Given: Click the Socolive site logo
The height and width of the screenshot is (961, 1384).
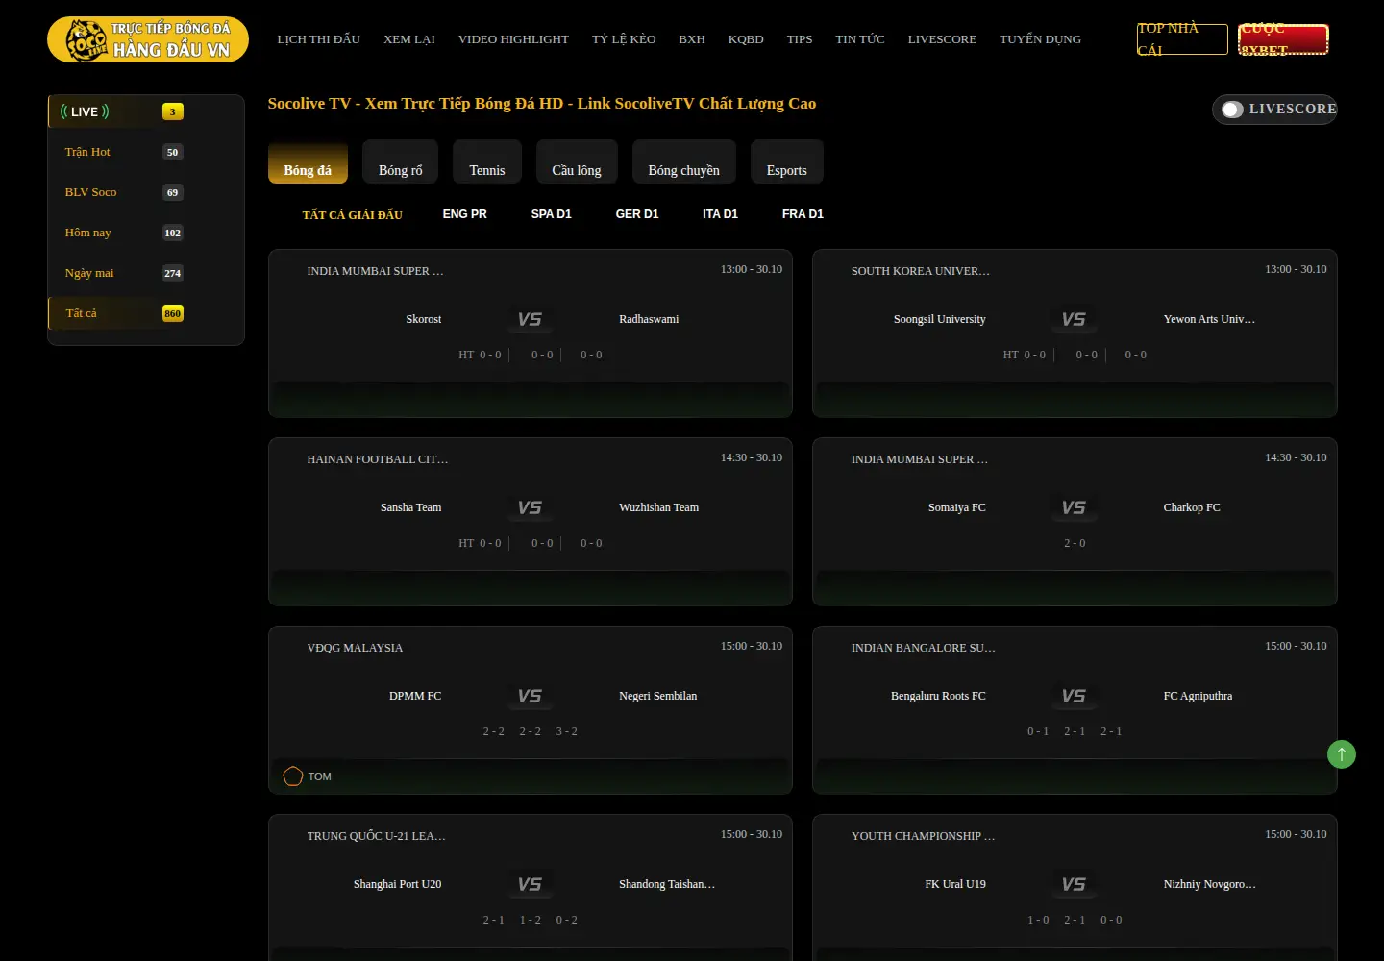Looking at the screenshot, I should tap(148, 39).
